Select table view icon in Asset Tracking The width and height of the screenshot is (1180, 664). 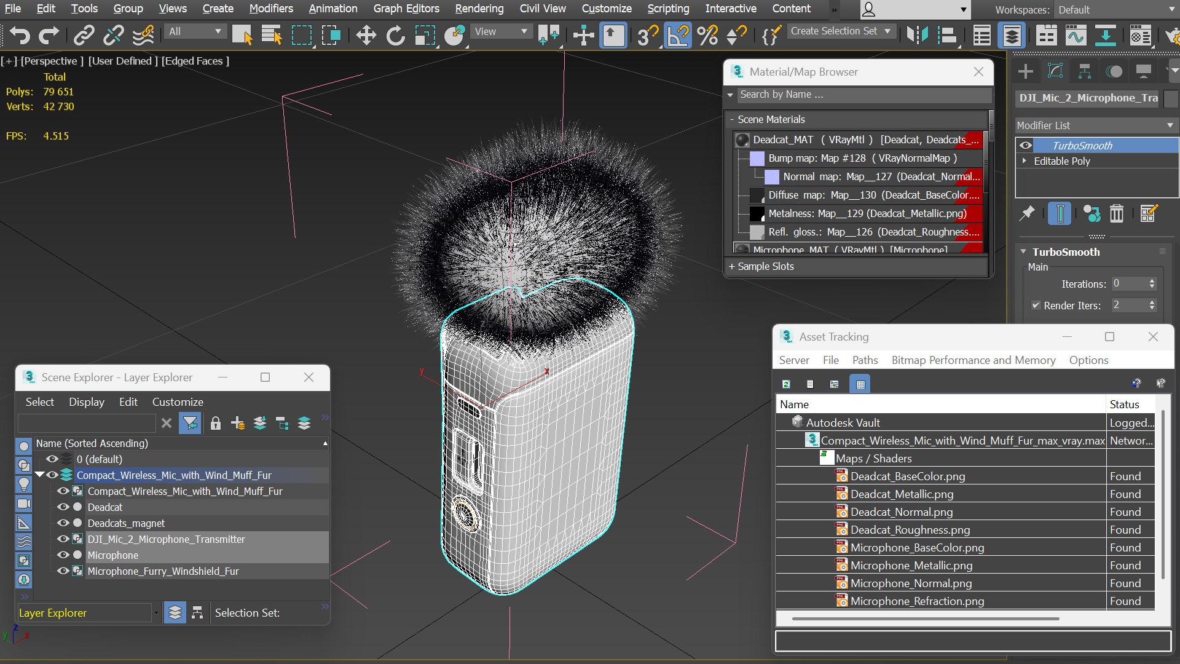click(x=860, y=384)
